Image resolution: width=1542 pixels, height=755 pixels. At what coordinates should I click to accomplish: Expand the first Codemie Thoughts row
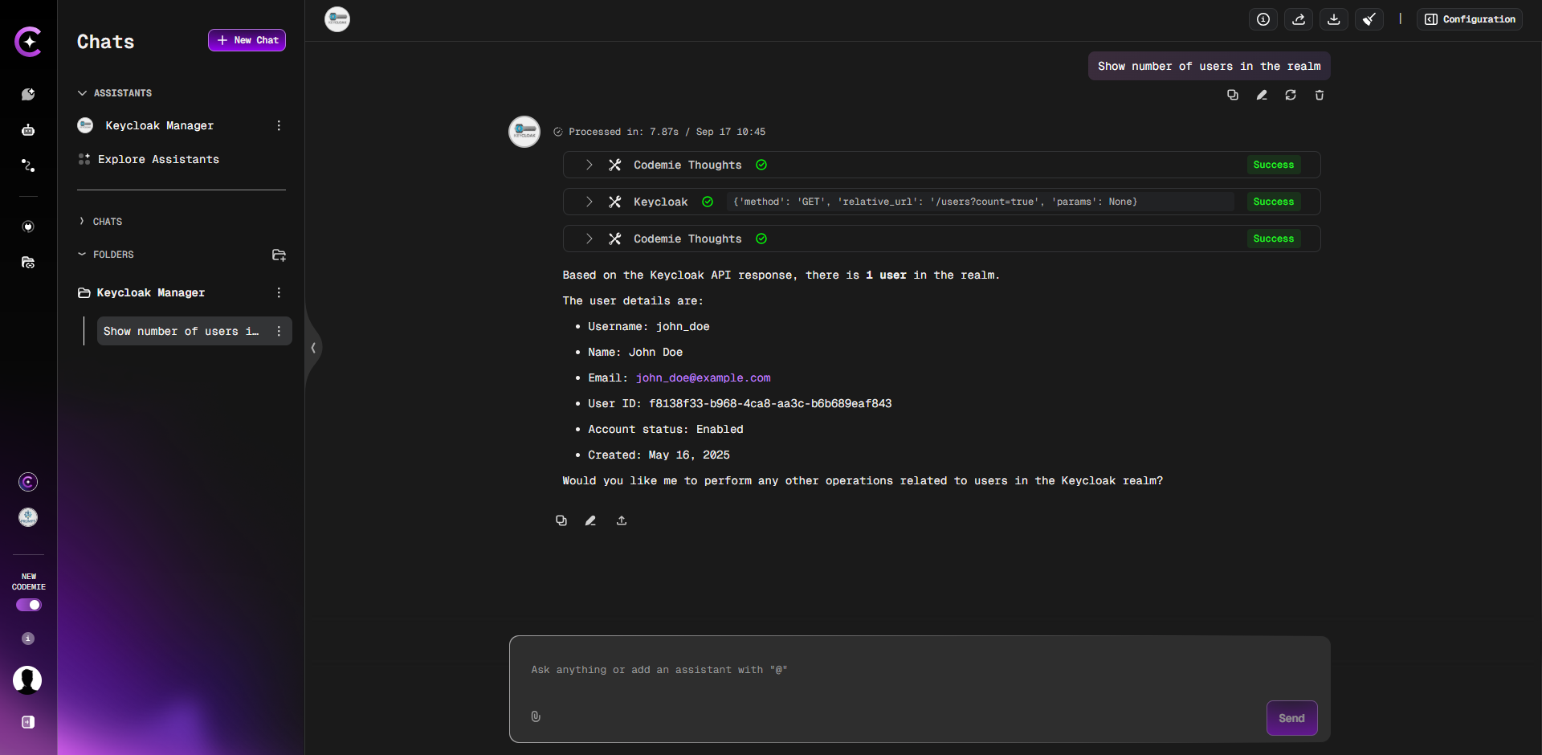[x=589, y=165]
